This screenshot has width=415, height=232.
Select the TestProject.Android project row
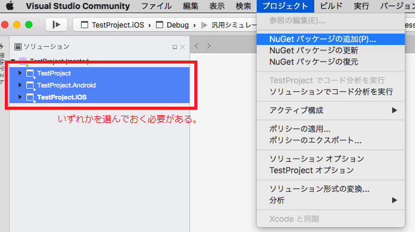[100, 85]
